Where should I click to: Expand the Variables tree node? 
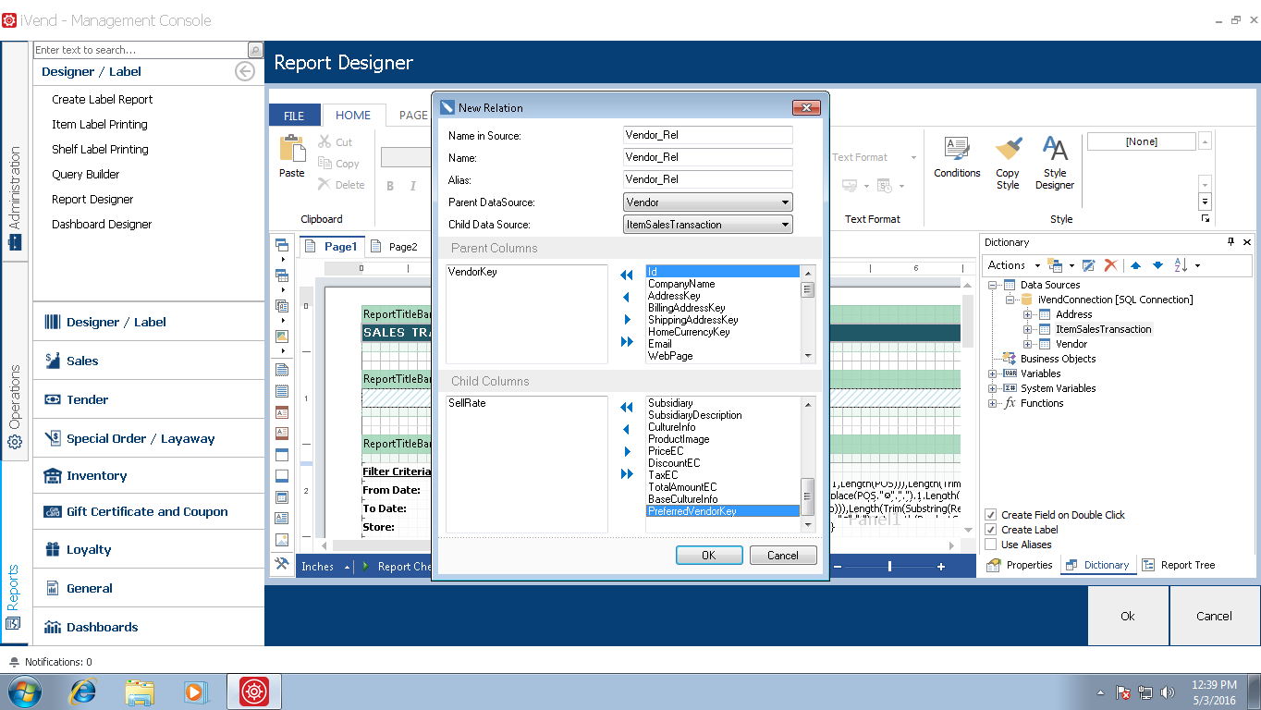[x=993, y=373]
